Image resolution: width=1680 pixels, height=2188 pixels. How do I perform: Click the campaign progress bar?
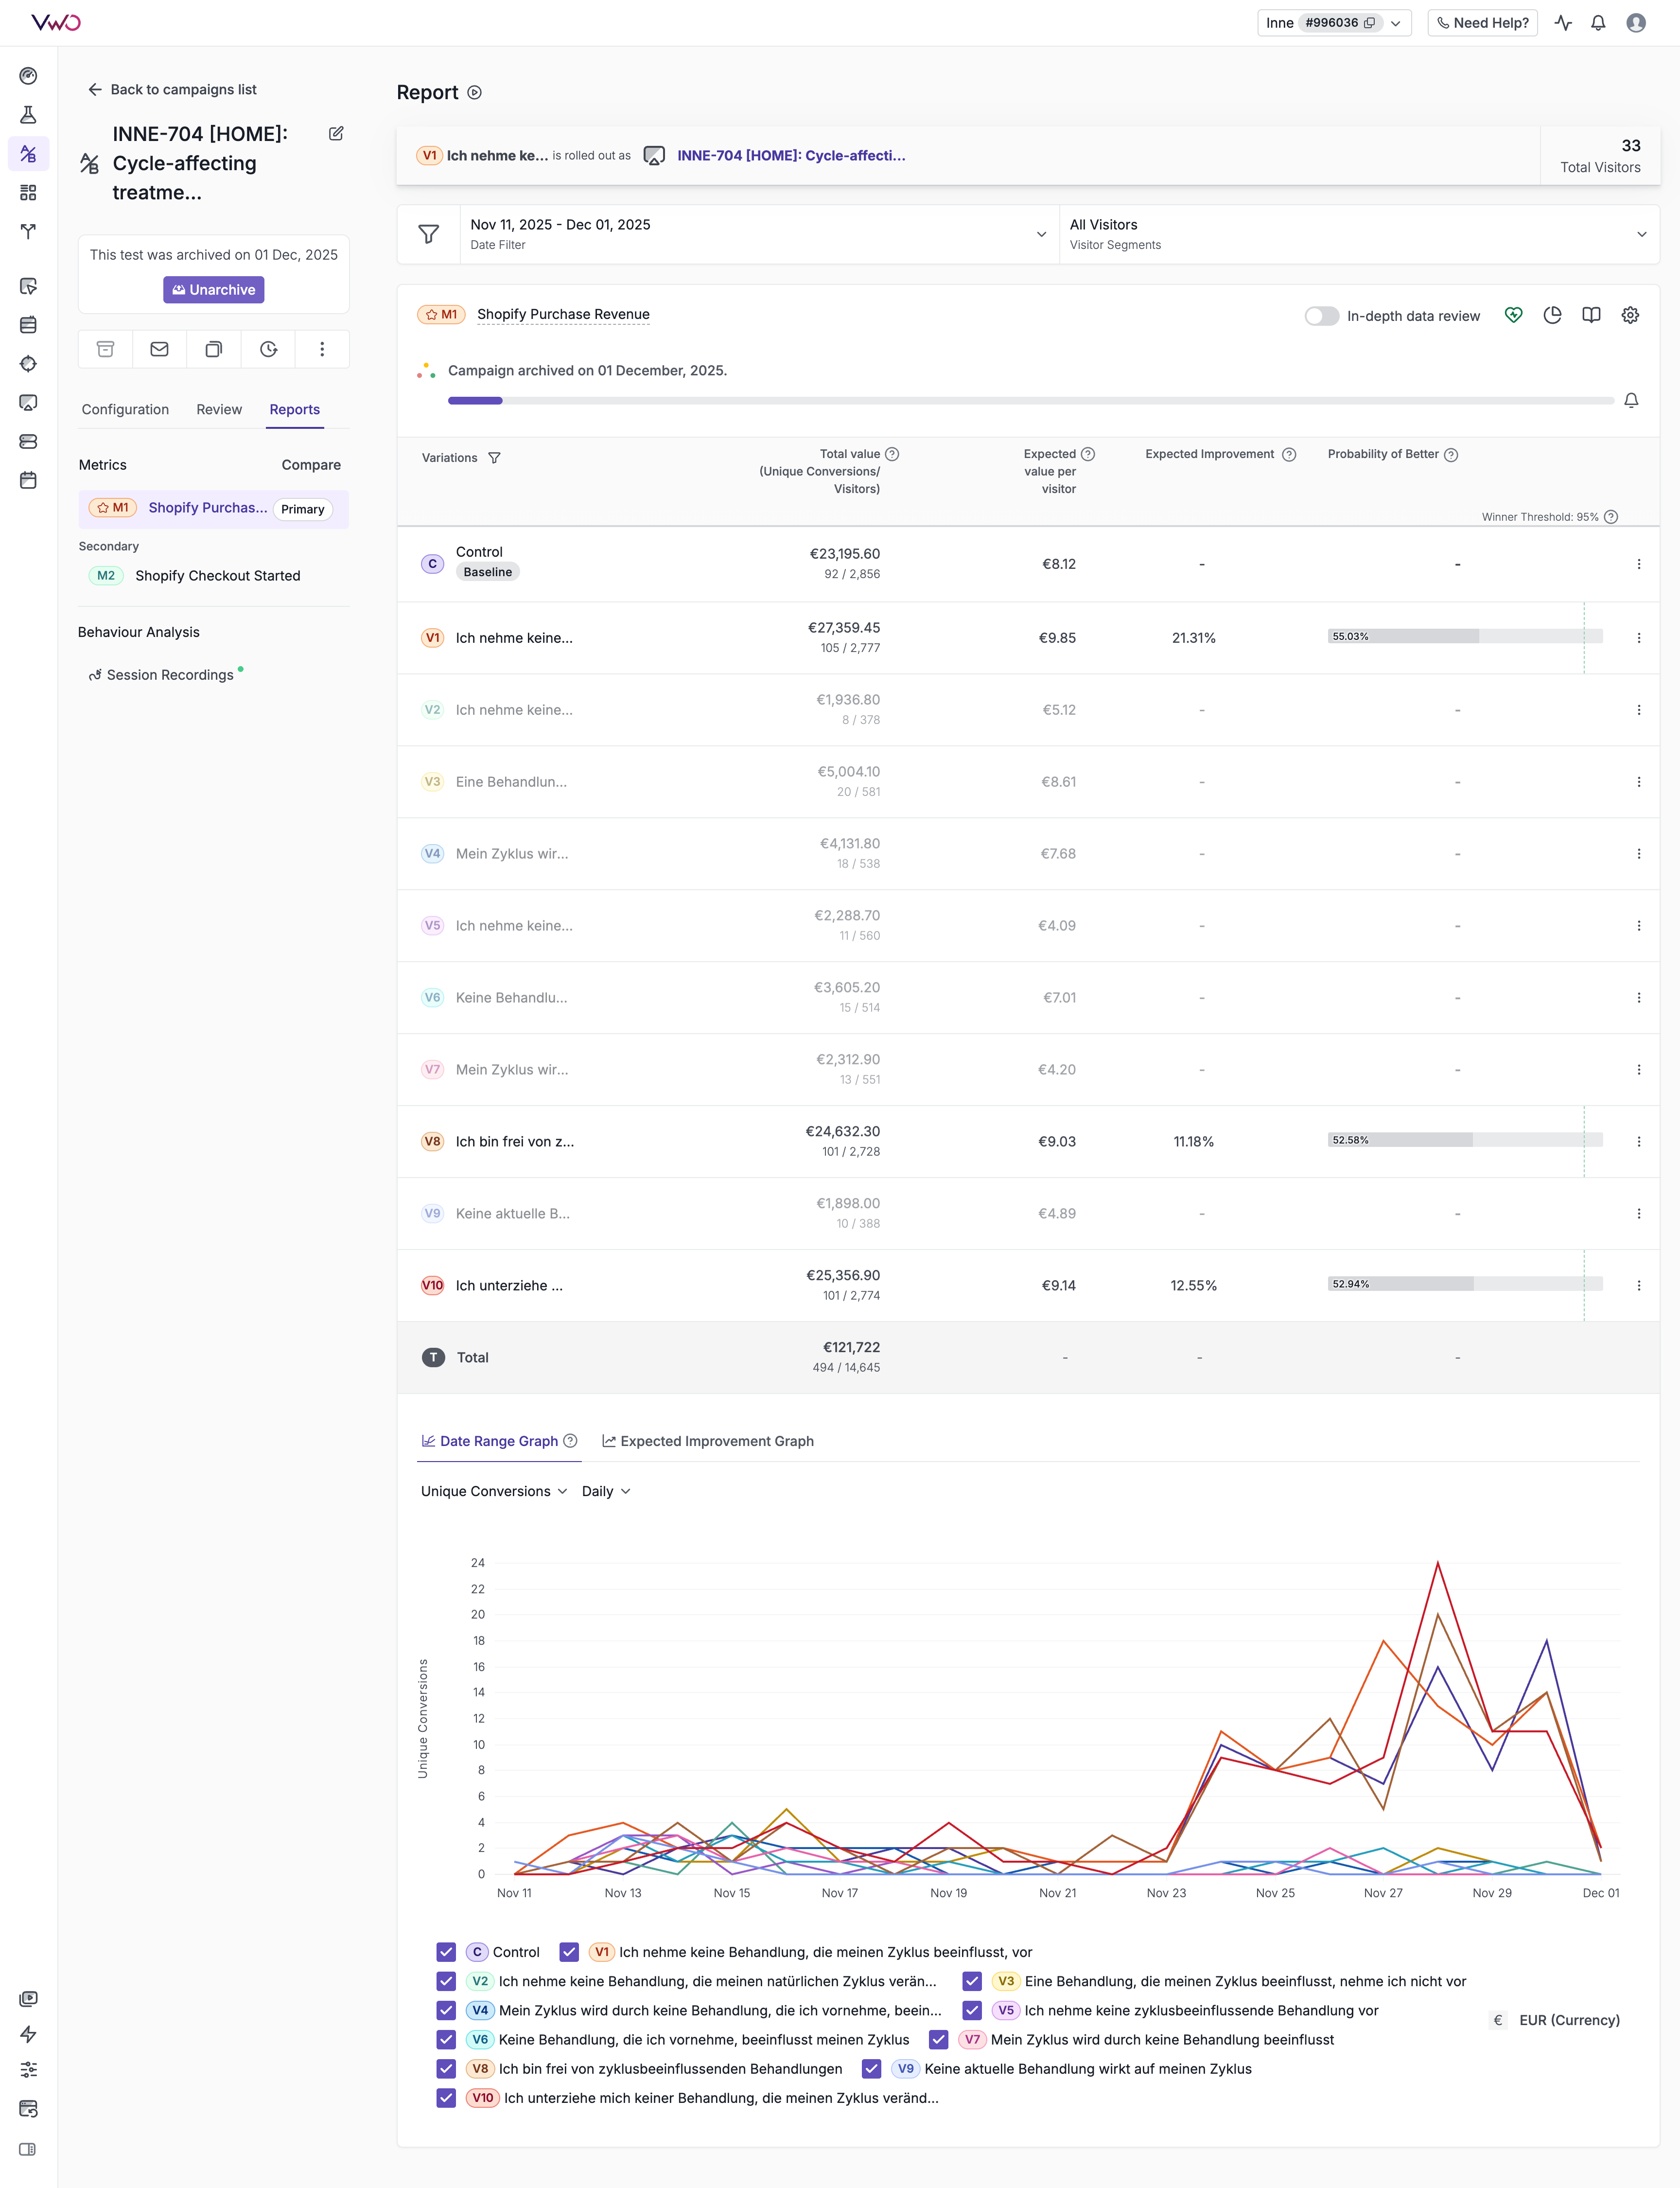click(x=1030, y=400)
